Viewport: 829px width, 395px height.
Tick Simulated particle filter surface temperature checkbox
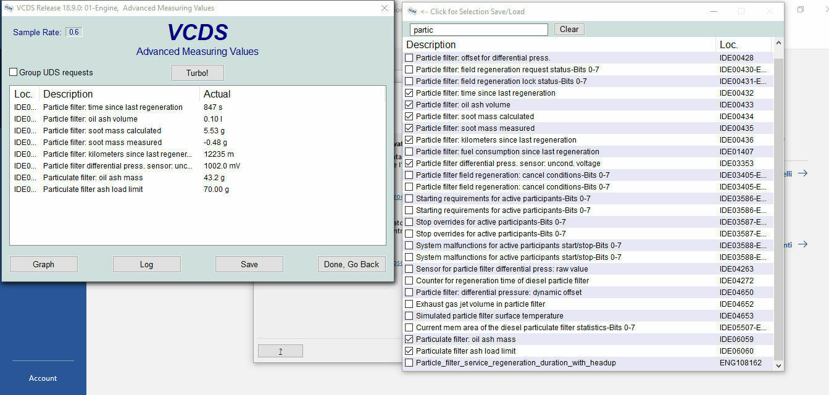[409, 316]
